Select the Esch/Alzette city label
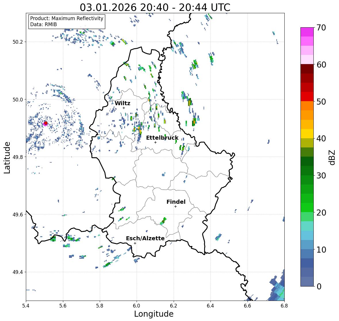 [x=145, y=238]
